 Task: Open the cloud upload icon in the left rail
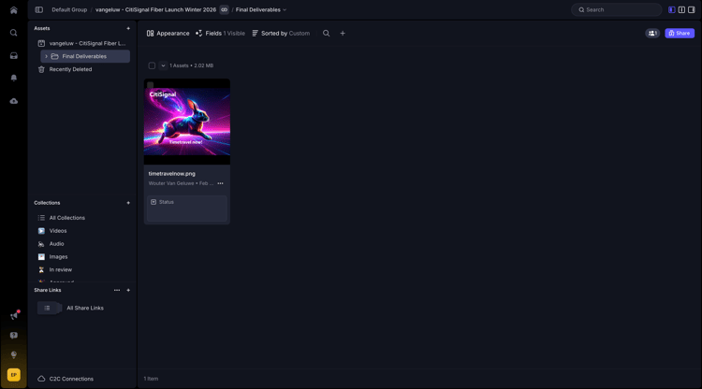pyautogui.click(x=13, y=101)
